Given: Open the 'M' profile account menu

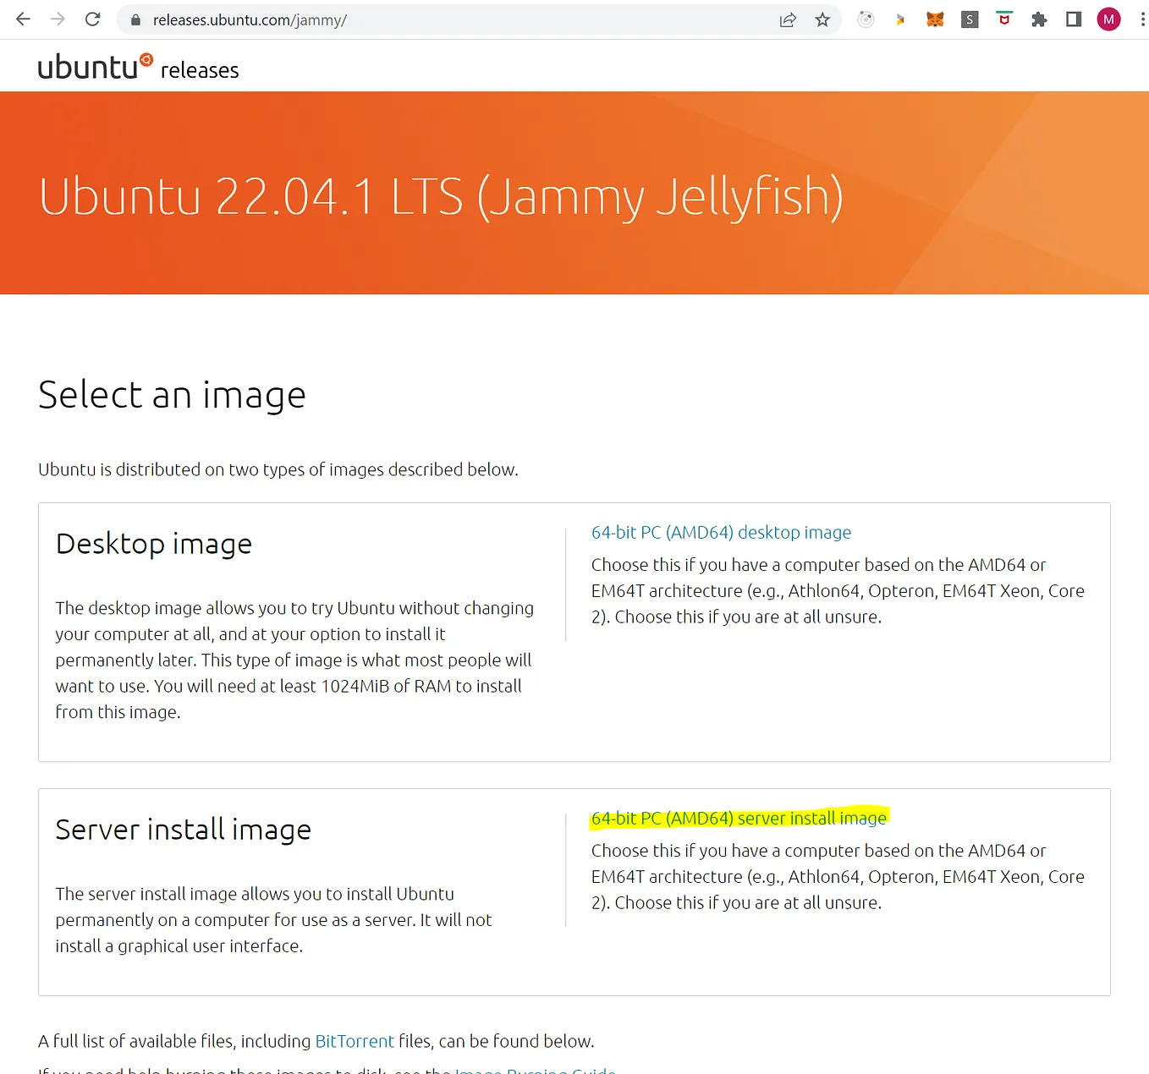Looking at the screenshot, I should coord(1108,19).
